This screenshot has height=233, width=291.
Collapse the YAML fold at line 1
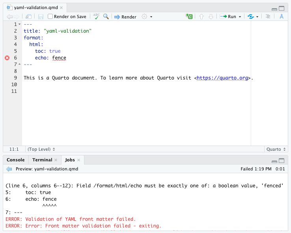click(x=20, y=24)
